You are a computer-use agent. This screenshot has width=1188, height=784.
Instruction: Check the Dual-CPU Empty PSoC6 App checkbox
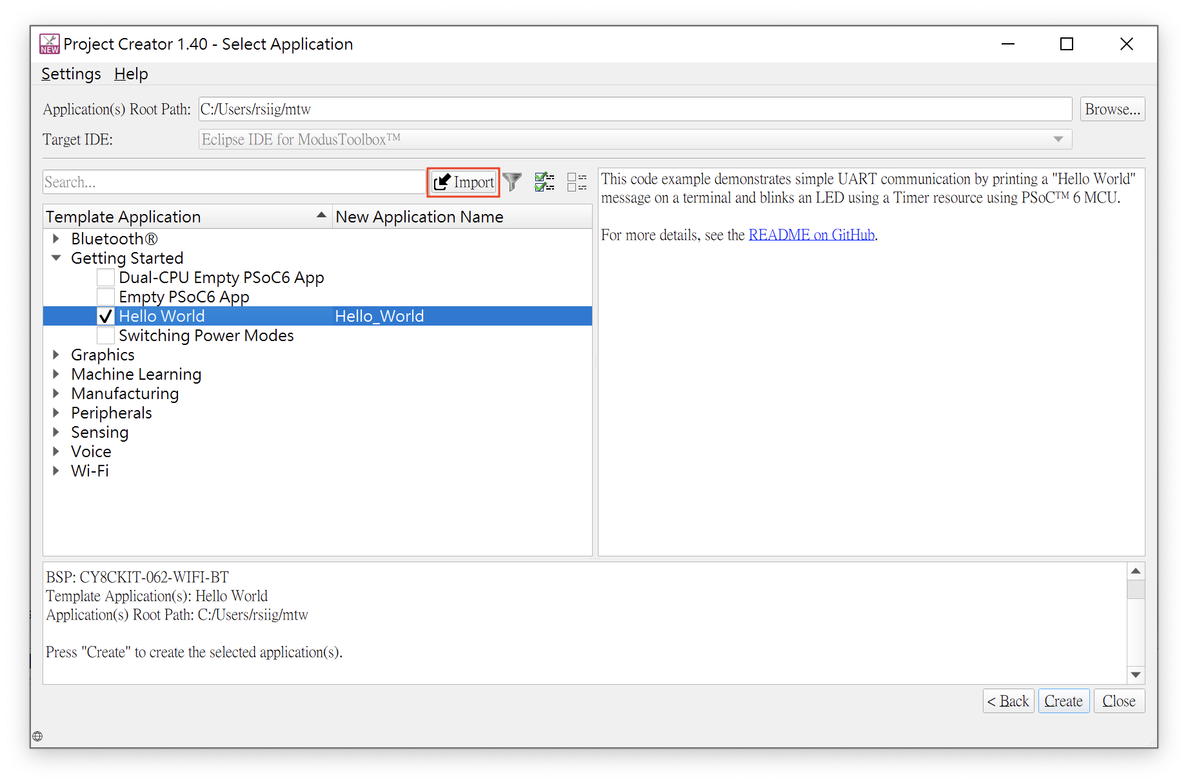coord(106,278)
